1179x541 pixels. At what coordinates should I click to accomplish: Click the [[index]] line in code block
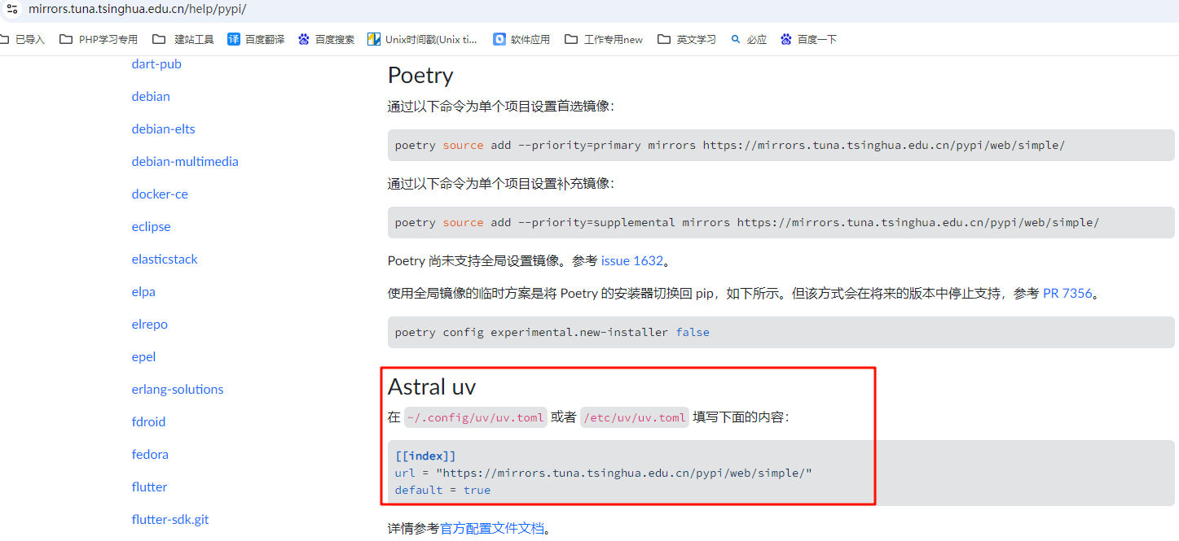point(425,456)
